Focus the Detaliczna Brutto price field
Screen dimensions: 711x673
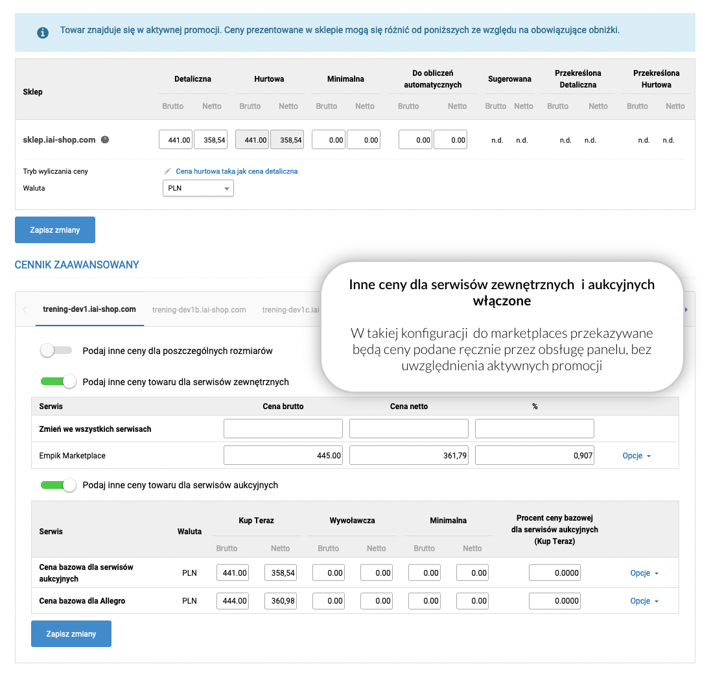pos(176,139)
